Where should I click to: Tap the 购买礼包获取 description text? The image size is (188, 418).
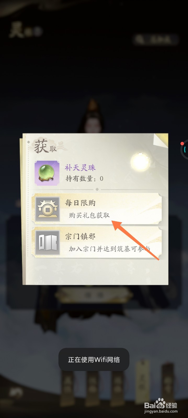[89, 215]
